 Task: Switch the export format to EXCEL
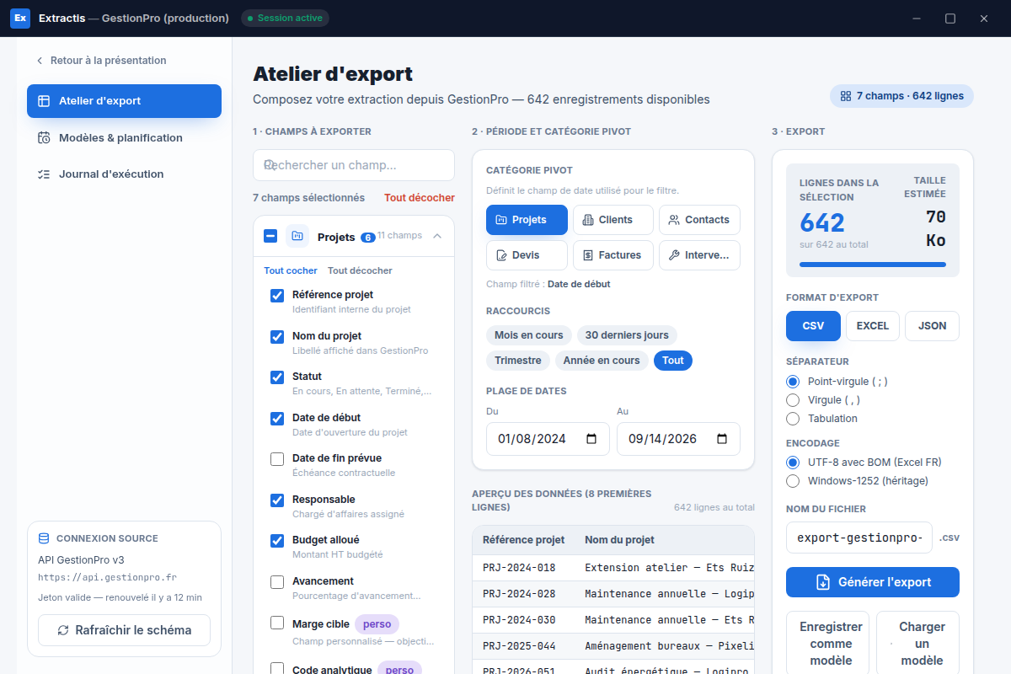click(873, 326)
